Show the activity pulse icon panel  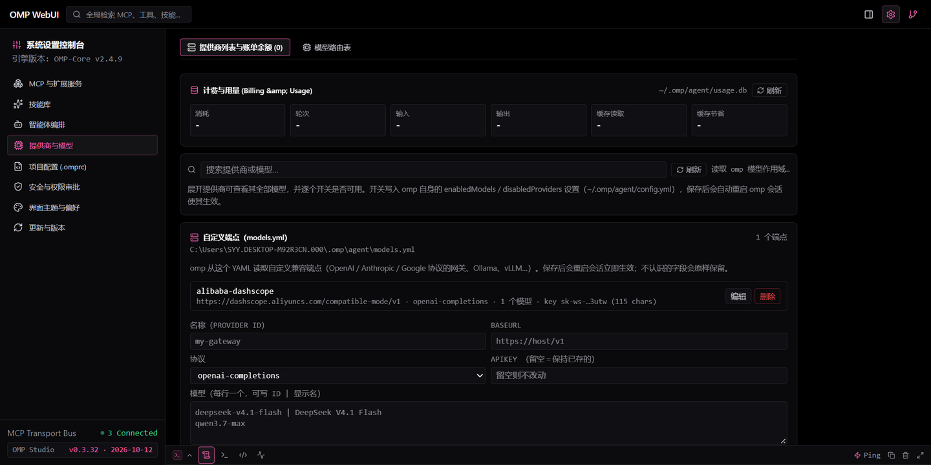tap(261, 455)
